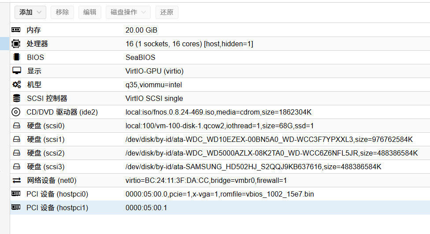Open the 磁盘操作 (Disk Action) dropdown
This screenshot has height=234, width=430.
(128, 12)
